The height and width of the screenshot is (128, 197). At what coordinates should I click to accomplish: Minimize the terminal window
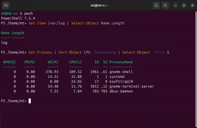click(x=175, y=6)
